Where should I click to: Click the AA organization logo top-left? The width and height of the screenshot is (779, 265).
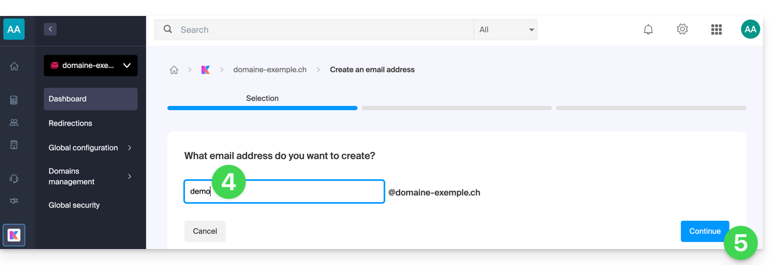click(x=14, y=29)
